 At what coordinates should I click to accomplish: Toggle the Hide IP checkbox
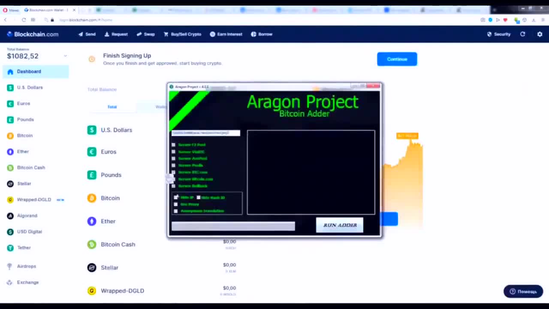pyautogui.click(x=176, y=197)
